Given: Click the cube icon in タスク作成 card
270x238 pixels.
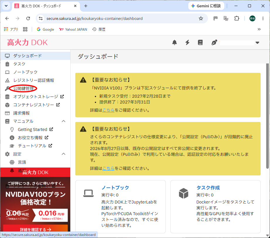Looking at the screenshot, I should 184,193.
